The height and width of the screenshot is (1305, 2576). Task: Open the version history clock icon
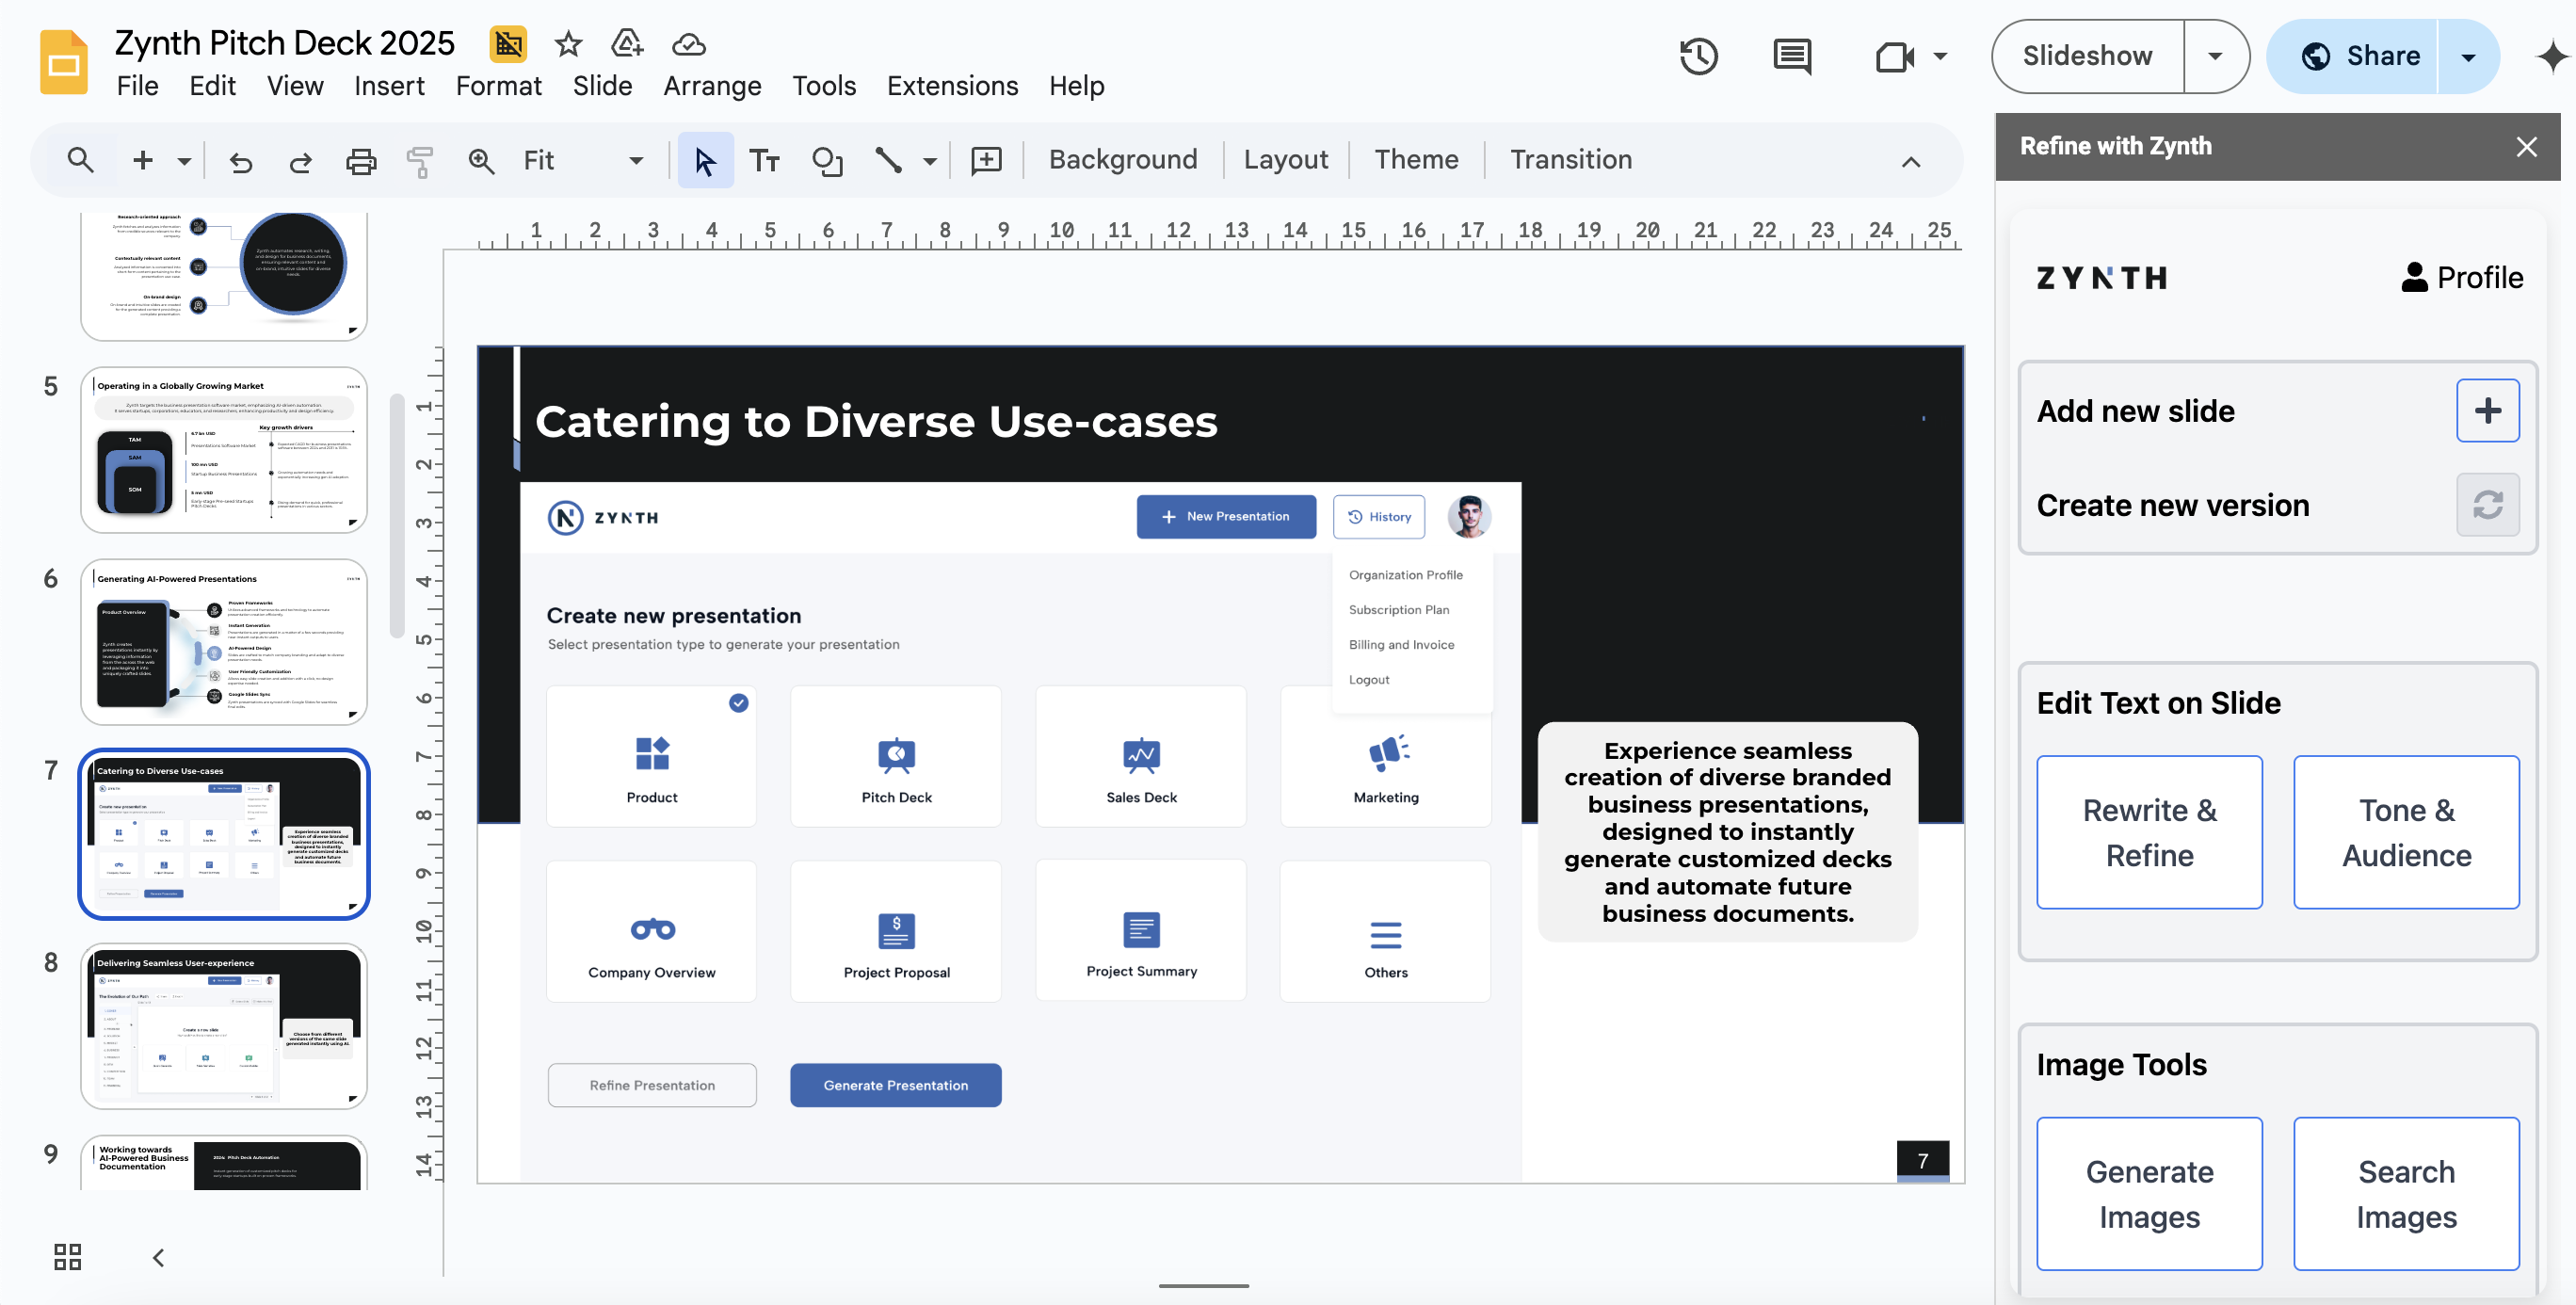(1698, 56)
